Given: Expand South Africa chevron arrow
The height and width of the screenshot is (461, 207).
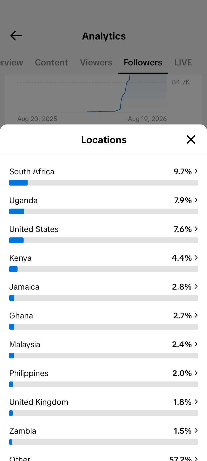Looking at the screenshot, I should [196, 171].
